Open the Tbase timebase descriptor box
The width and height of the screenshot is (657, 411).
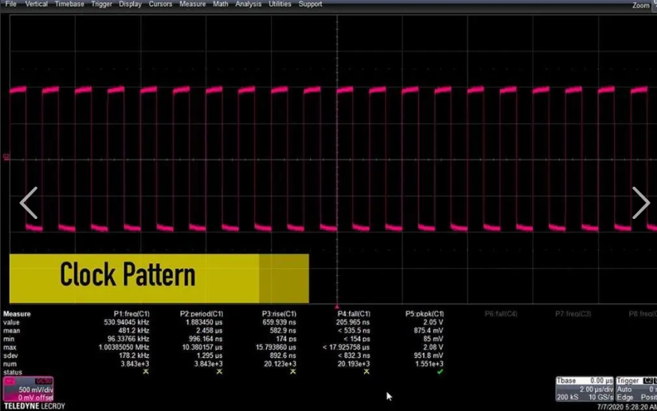tap(584, 389)
